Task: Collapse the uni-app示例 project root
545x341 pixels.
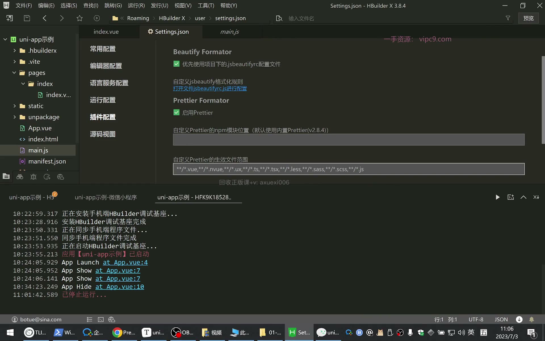Action: click(x=5, y=39)
